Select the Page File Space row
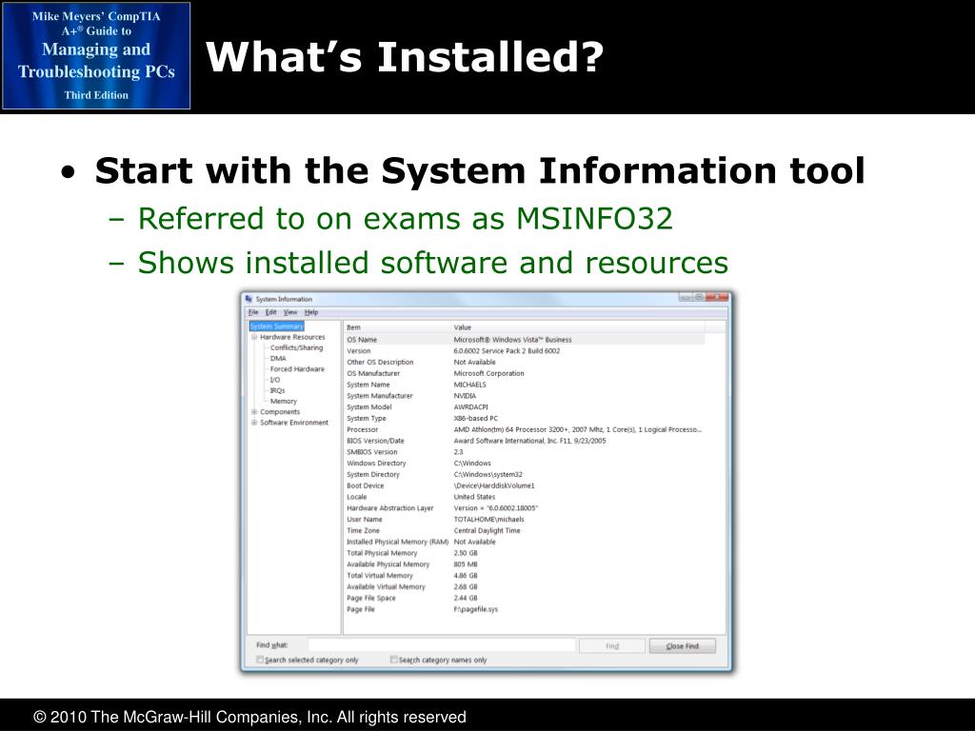The image size is (975, 731). click(525, 598)
